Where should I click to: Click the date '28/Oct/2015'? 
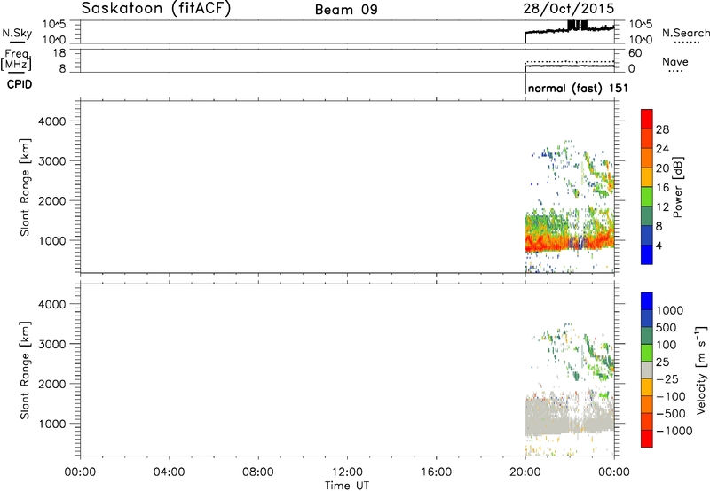(x=569, y=9)
